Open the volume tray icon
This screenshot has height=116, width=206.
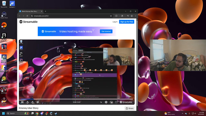click(x=195, y=113)
